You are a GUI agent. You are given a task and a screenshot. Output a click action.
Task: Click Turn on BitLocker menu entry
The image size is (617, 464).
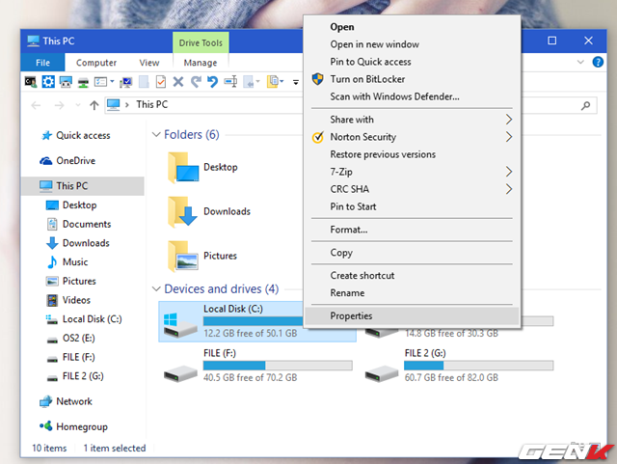click(x=369, y=79)
